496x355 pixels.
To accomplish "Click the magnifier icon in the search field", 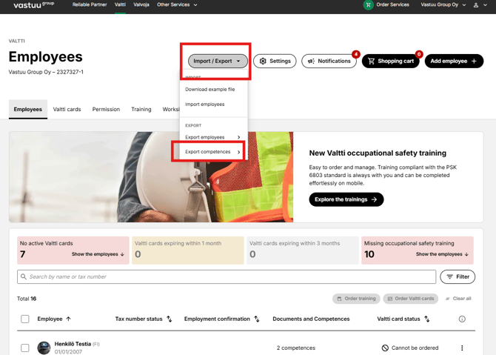I will coord(24,276).
